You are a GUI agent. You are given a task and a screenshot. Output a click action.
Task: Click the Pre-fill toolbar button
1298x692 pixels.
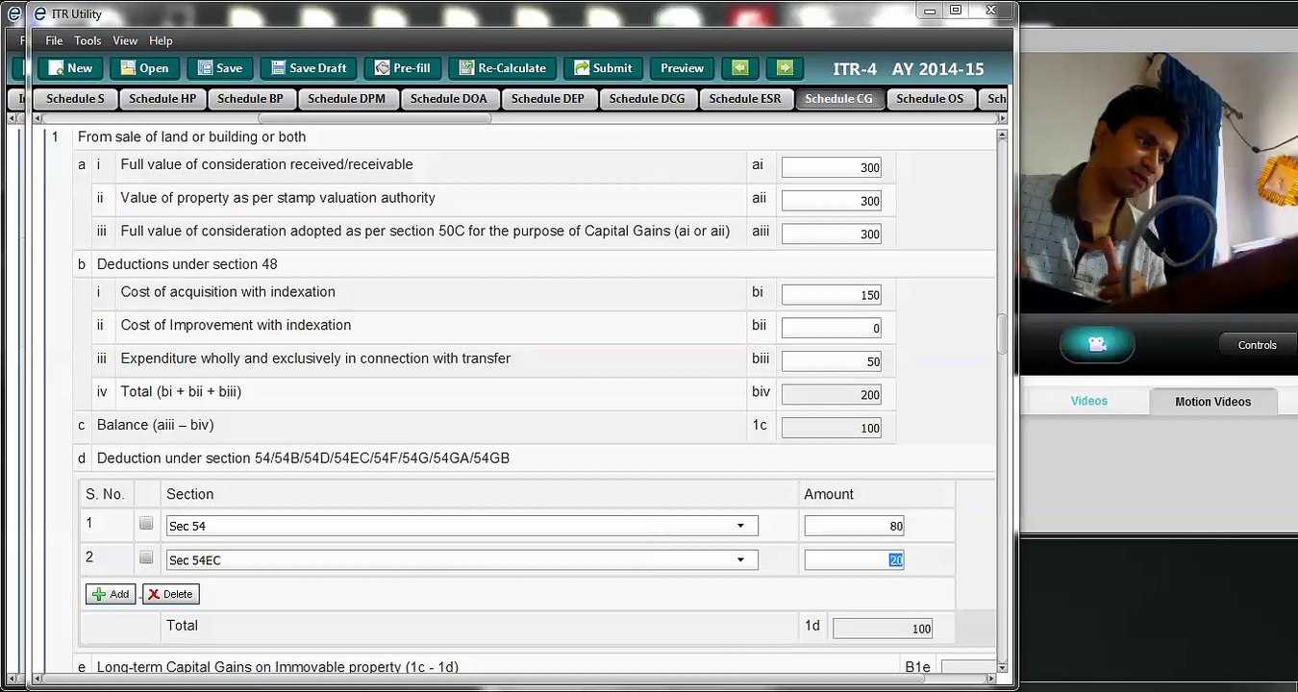point(402,68)
